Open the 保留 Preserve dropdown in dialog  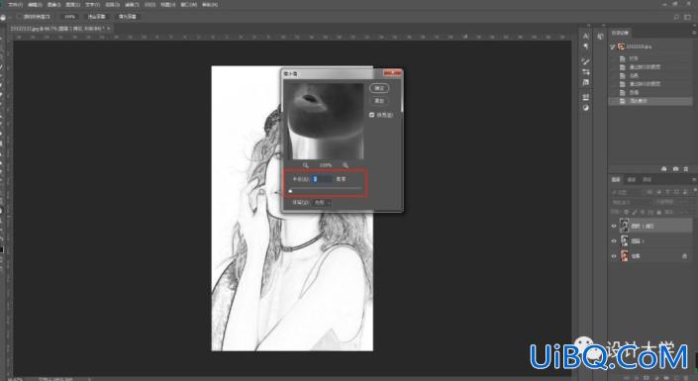click(322, 203)
